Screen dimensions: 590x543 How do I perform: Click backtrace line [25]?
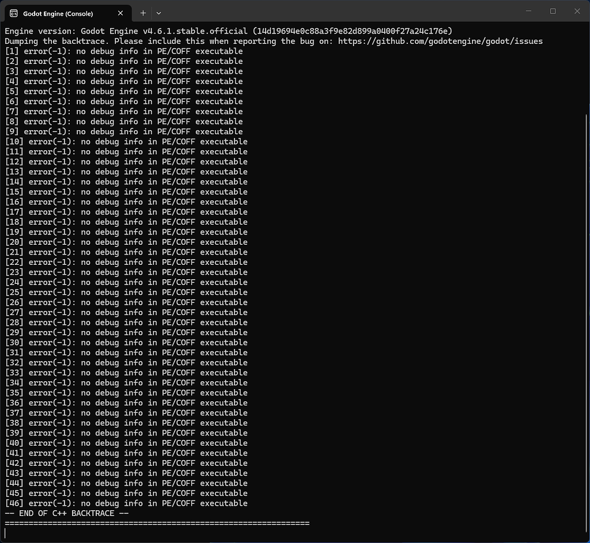[x=126, y=293]
